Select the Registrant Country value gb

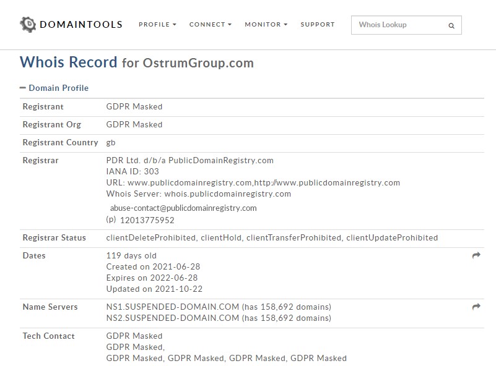111,142
